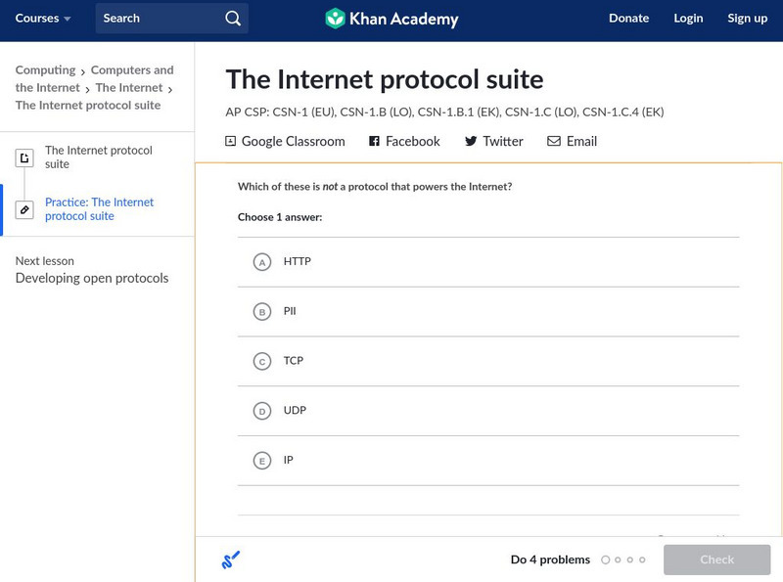Focus the Search input field
783x582 pixels.
tap(157, 19)
